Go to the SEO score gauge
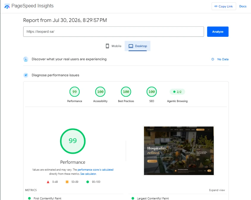This screenshot has width=251, height=200. click(x=152, y=92)
